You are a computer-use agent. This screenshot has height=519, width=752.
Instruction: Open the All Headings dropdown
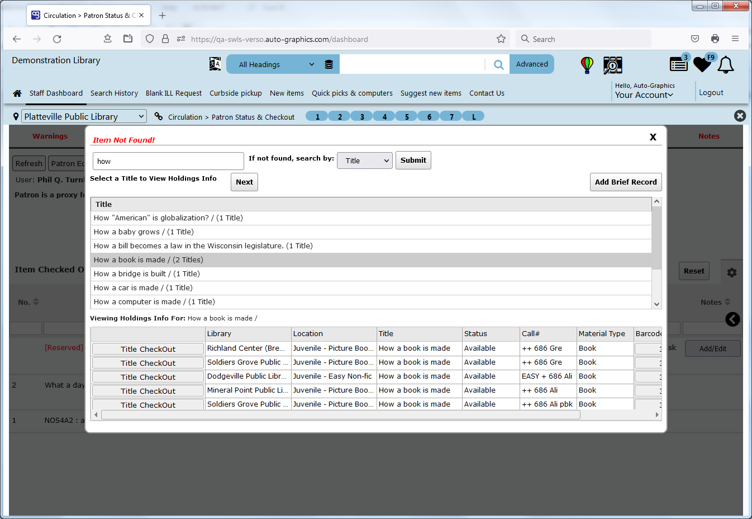(x=277, y=64)
